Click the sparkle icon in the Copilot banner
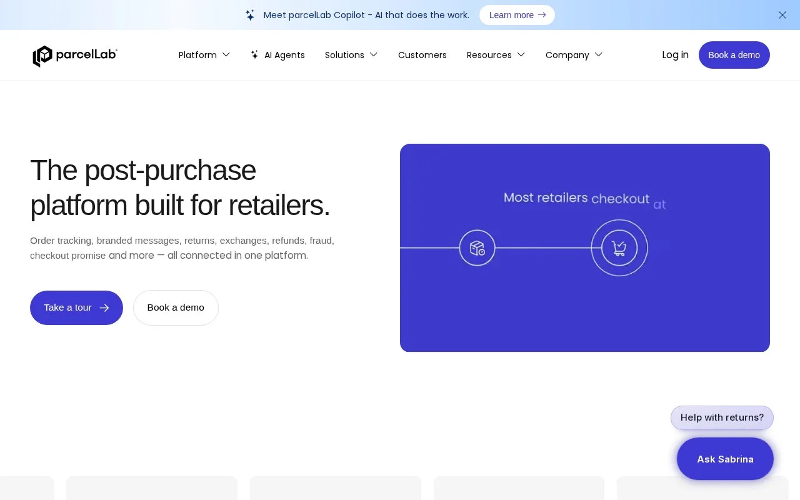Image resolution: width=800 pixels, height=500 pixels. (250, 15)
